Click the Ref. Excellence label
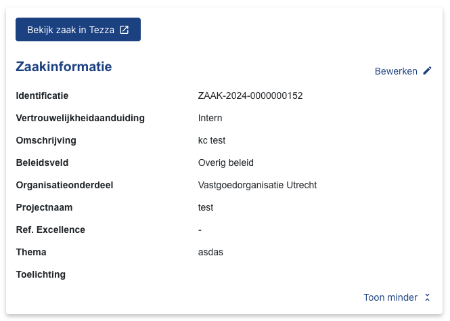The width and height of the screenshot is (450, 321). tap(51, 230)
